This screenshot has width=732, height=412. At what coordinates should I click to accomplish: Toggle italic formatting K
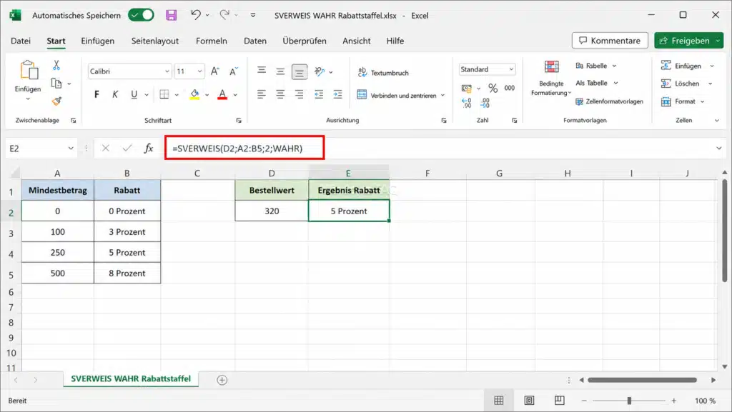pyautogui.click(x=115, y=95)
